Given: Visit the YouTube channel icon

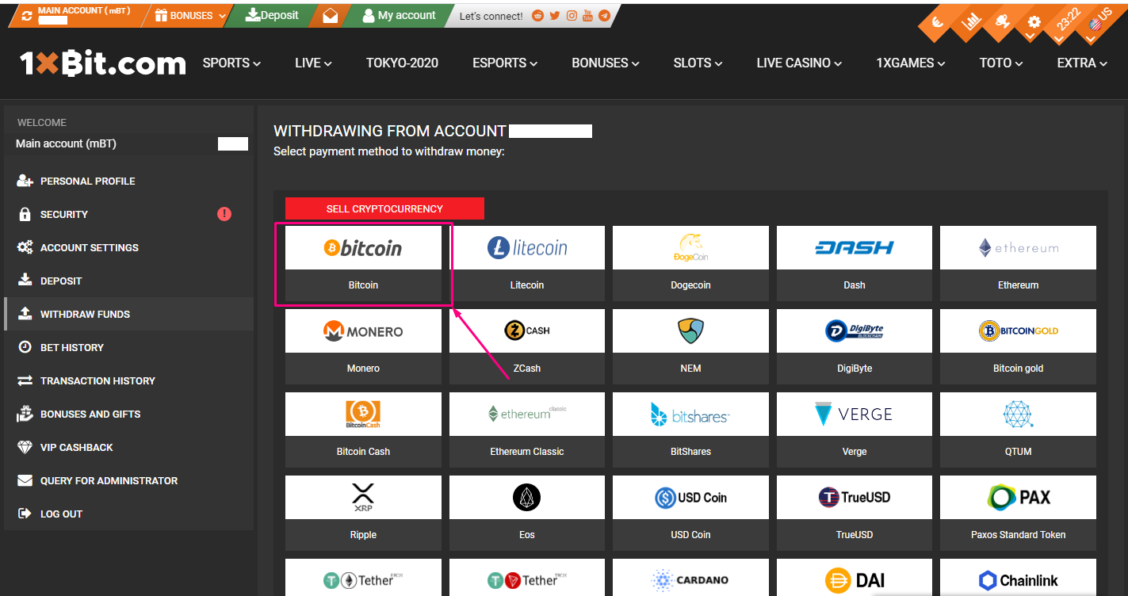Looking at the screenshot, I should tap(587, 15).
